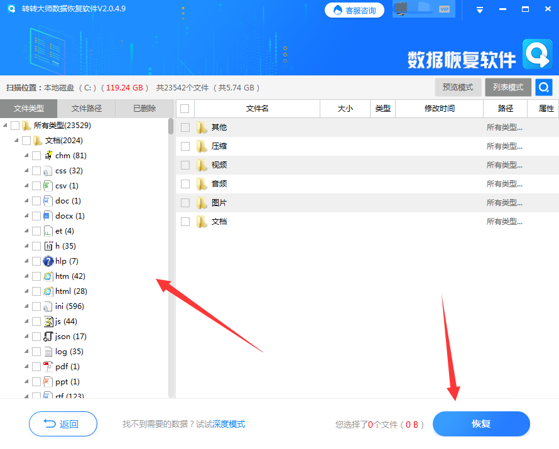Check the select-all checkbox in list header
Image resolution: width=559 pixels, height=449 pixels.
click(x=184, y=108)
